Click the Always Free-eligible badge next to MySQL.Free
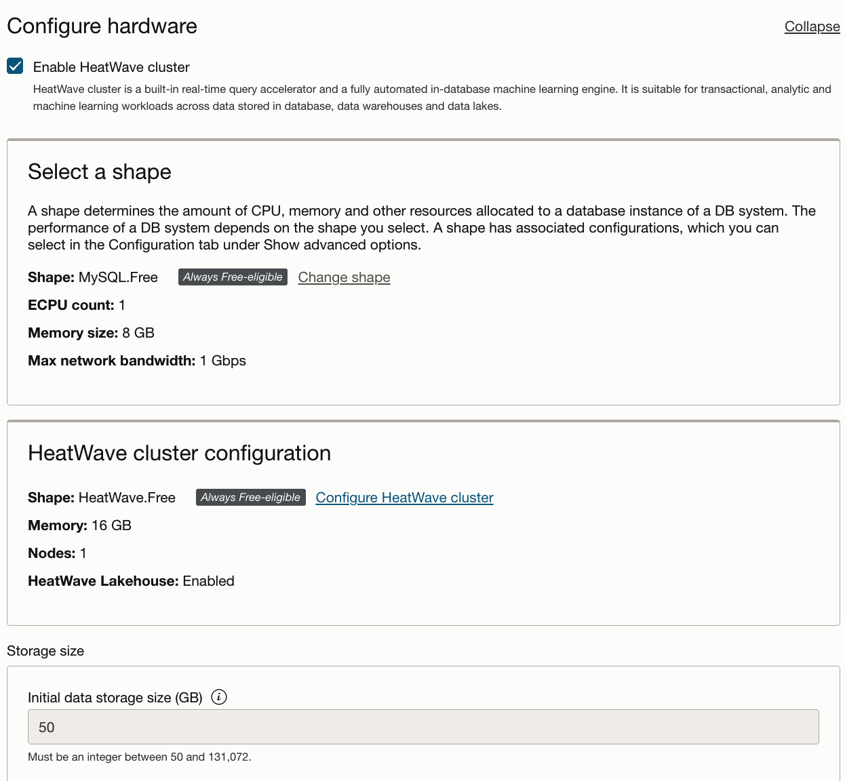The height and width of the screenshot is (781, 845). tap(233, 277)
